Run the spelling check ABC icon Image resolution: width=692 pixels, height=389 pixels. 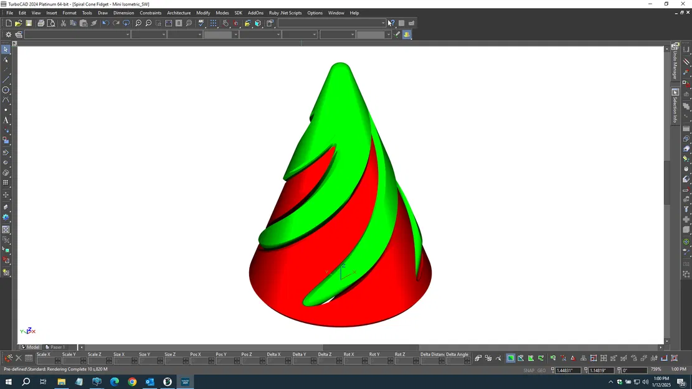coord(201,23)
